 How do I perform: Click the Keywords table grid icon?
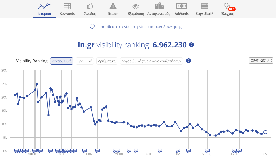click(67, 6)
